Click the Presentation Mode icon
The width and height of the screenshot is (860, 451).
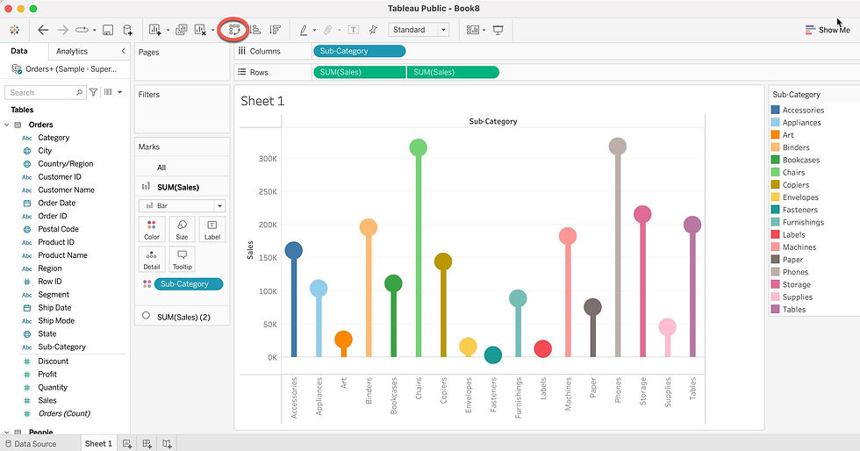tap(498, 30)
